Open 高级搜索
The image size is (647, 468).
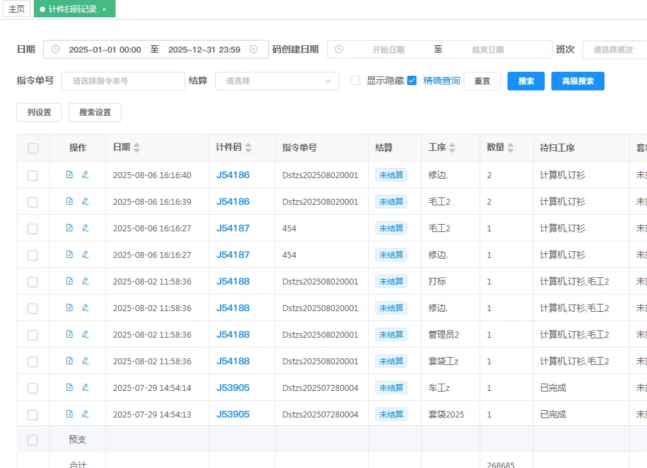click(578, 81)
